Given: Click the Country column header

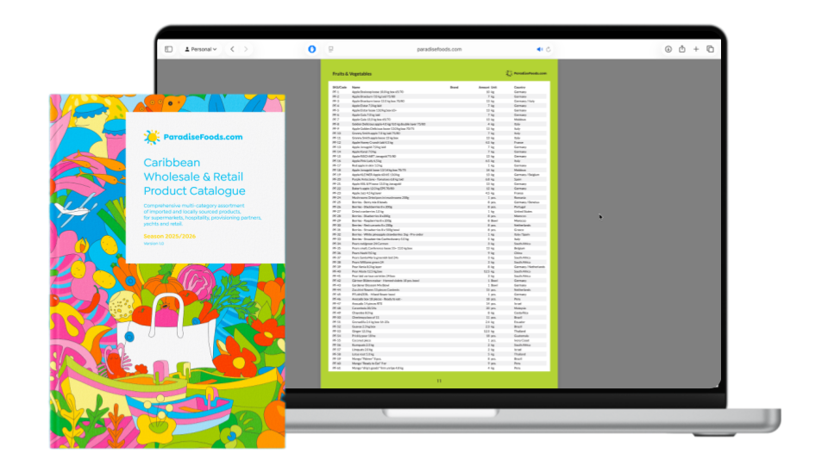Looking at the screenshot, I should click(x=520, y=87).
